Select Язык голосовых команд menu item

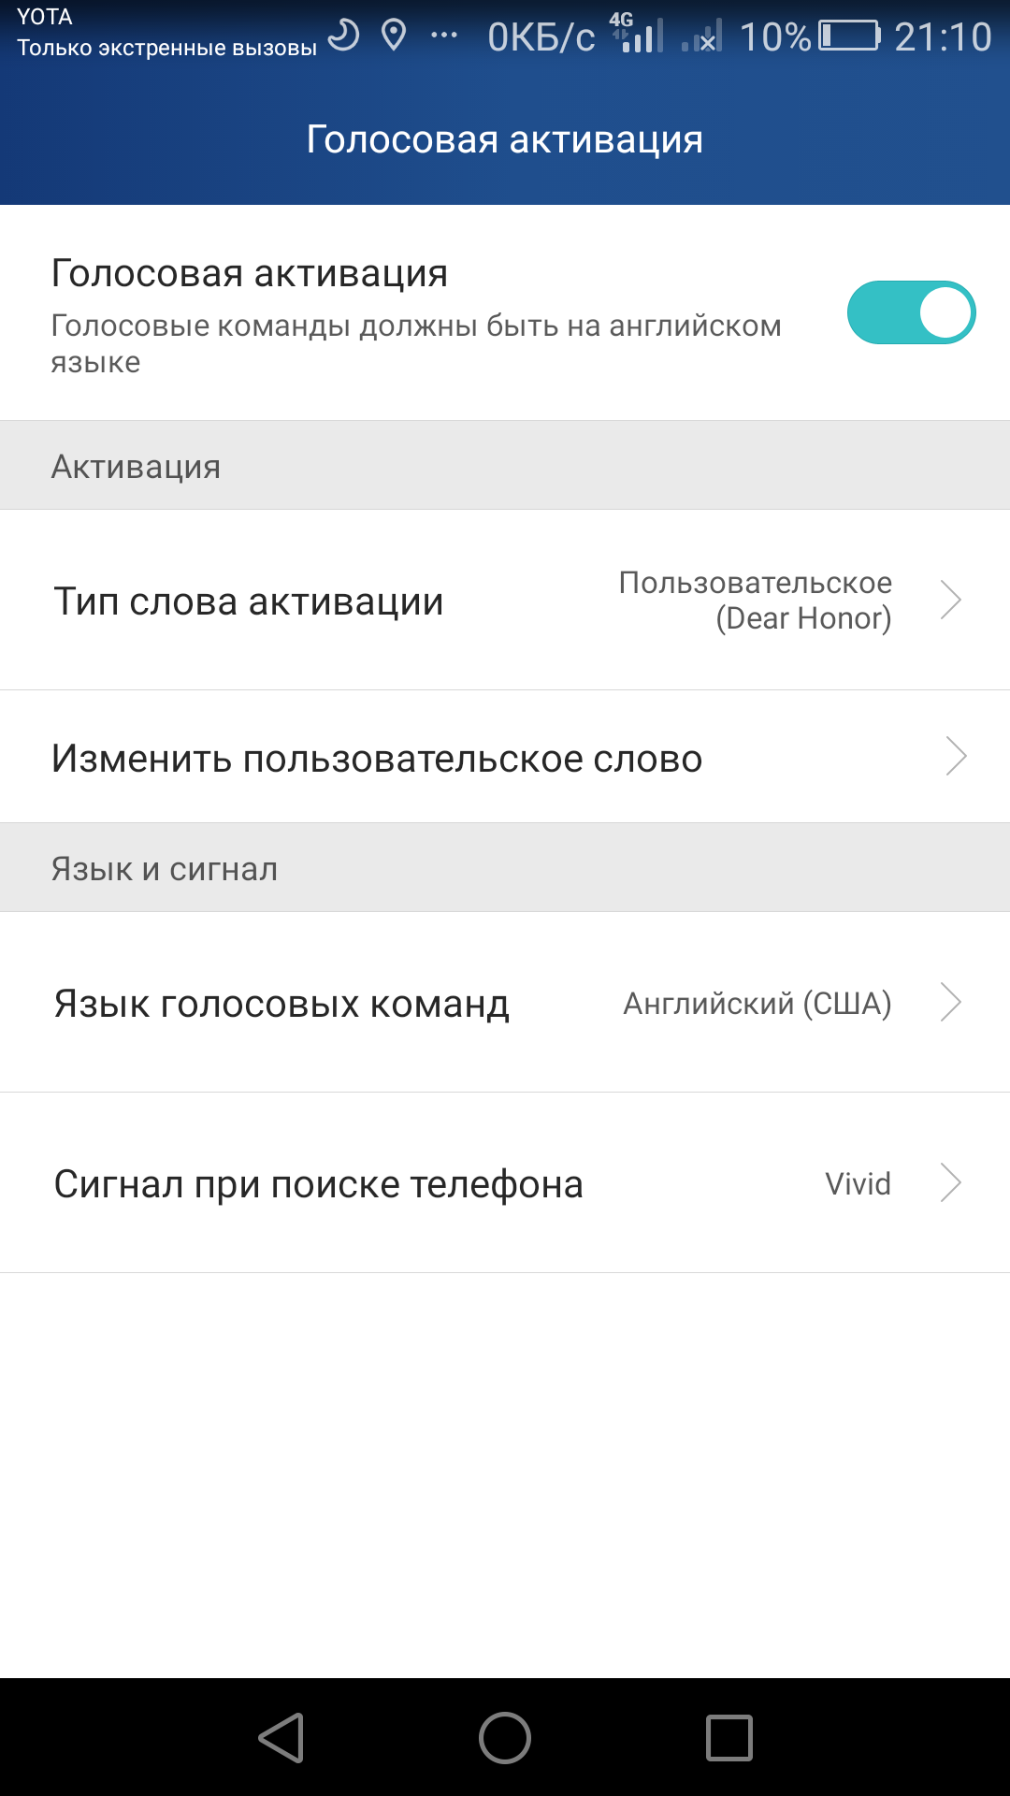click(x=281, y=1004)
